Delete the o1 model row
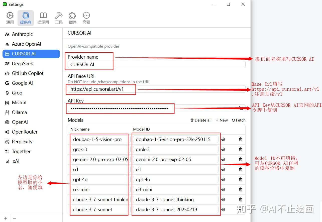Viewport: 322px width, 222px height. coord(241,169)
